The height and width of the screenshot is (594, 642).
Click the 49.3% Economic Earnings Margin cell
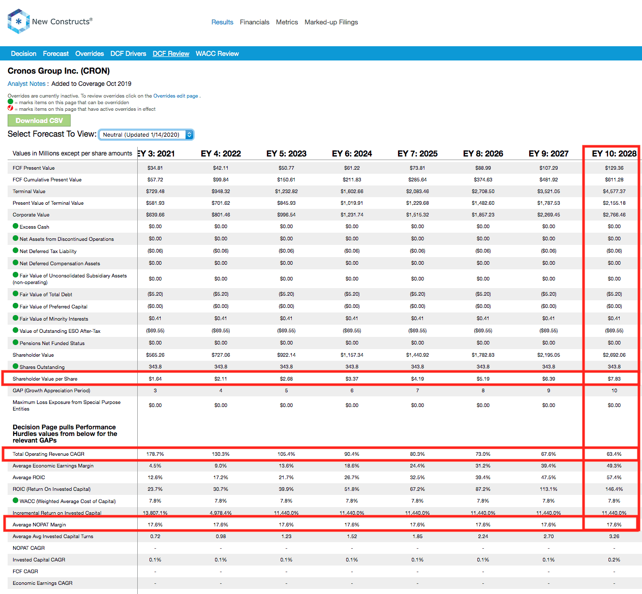[614, 465]
